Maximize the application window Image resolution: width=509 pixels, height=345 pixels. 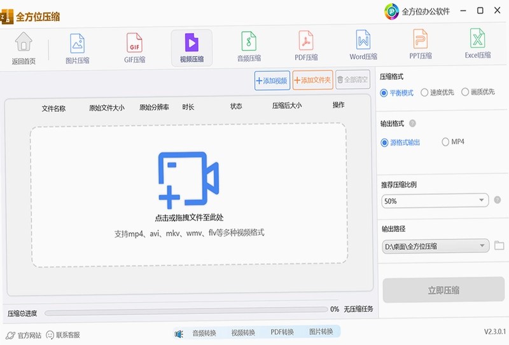[x=480, y=10]
